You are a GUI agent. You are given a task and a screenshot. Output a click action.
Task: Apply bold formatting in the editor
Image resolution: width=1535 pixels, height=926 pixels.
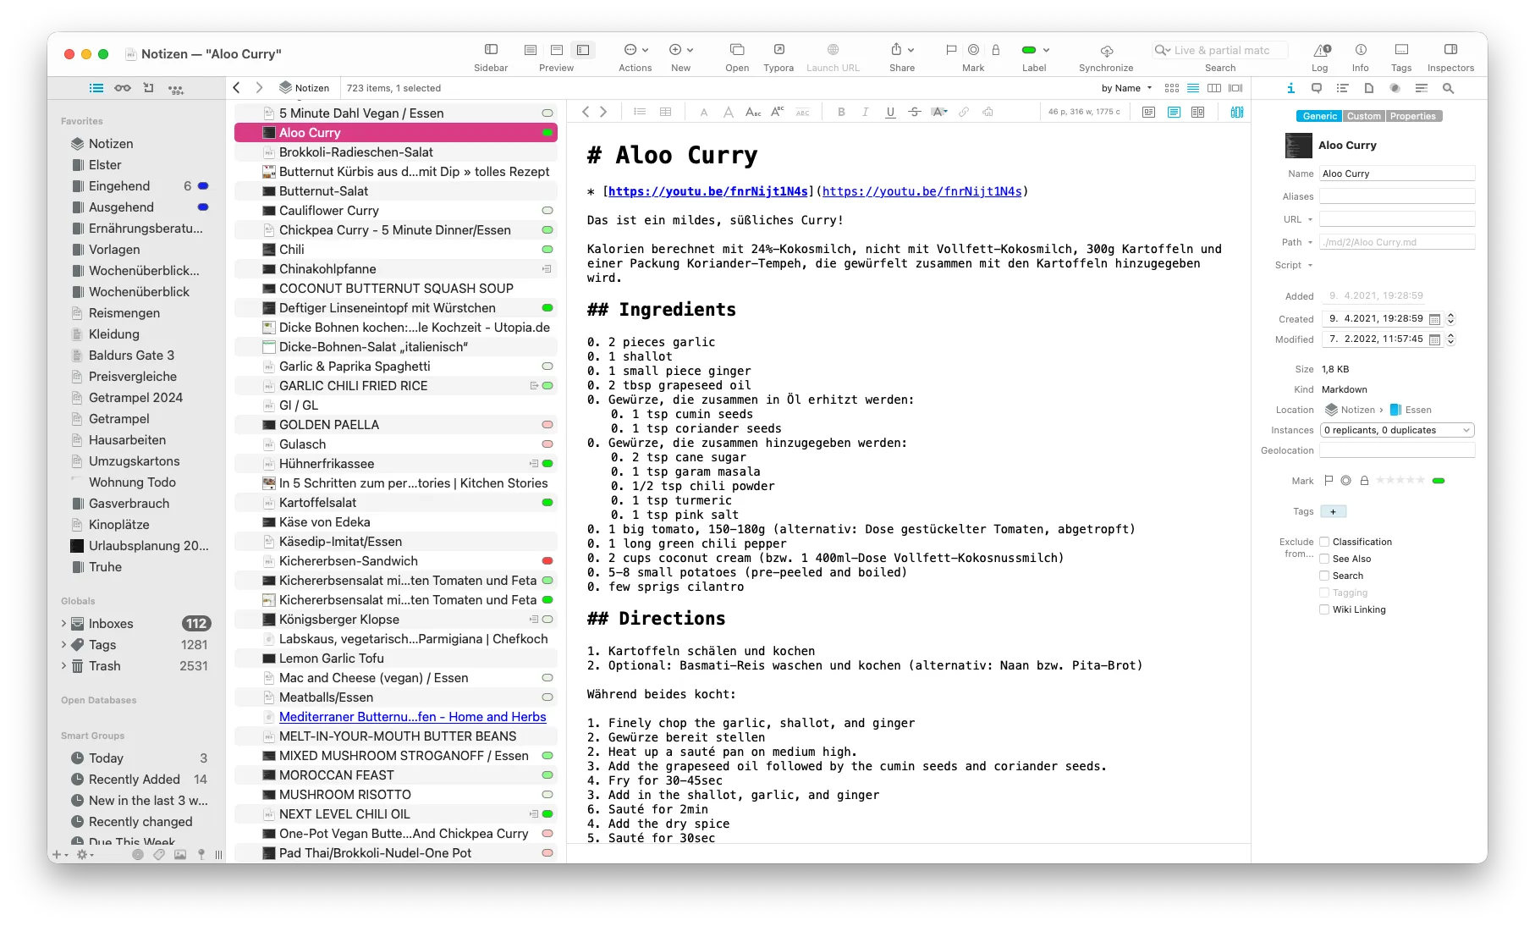coord(840,111)
